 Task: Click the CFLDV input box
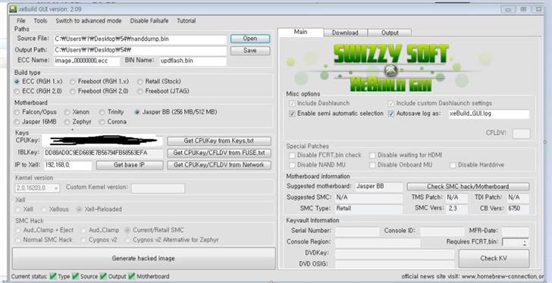[x=521, y=134]
